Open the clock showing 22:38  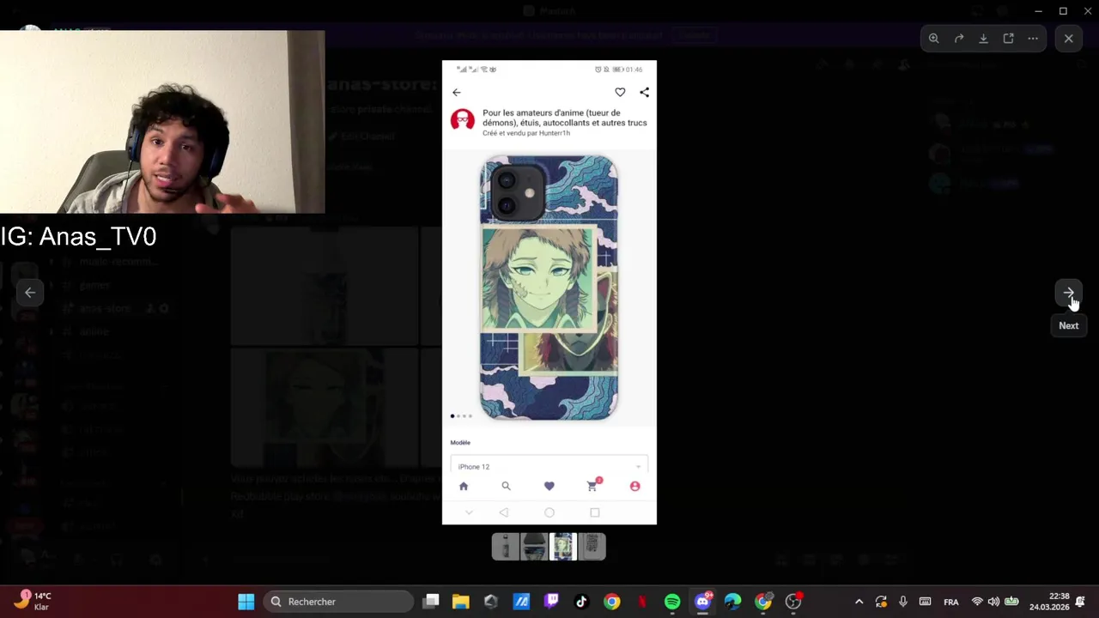[x=1050, y=602]
